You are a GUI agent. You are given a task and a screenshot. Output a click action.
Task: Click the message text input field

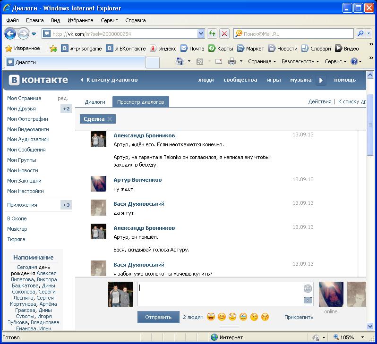(x=221, y=294)
